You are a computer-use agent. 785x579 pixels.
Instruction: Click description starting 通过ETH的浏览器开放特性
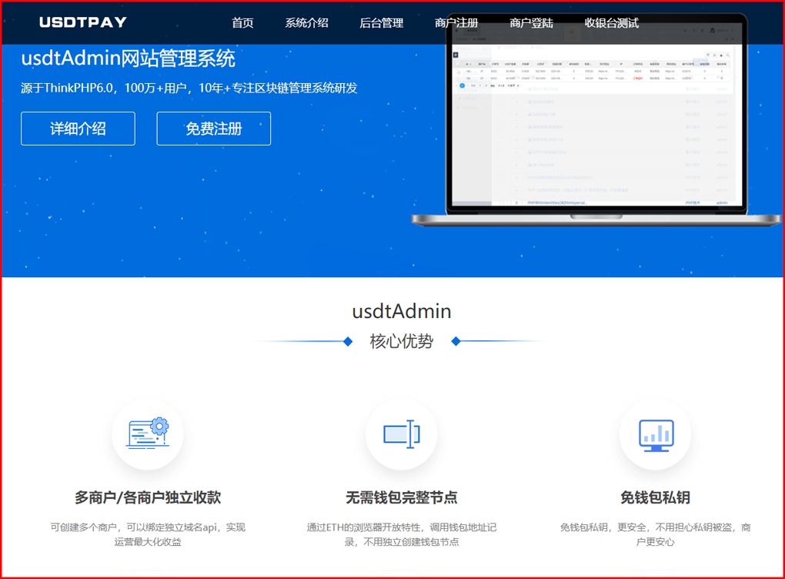(402, 534)
